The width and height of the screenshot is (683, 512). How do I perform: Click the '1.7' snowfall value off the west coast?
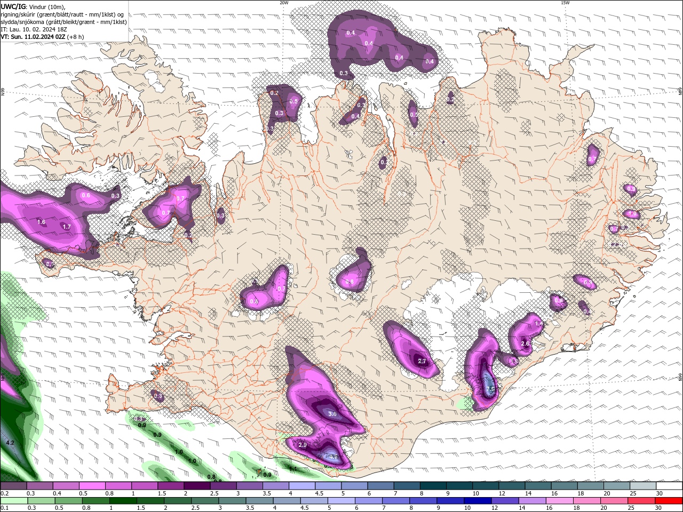(67, 227)
